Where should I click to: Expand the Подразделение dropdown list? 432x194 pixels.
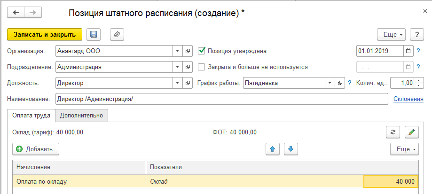click(177, 67)
